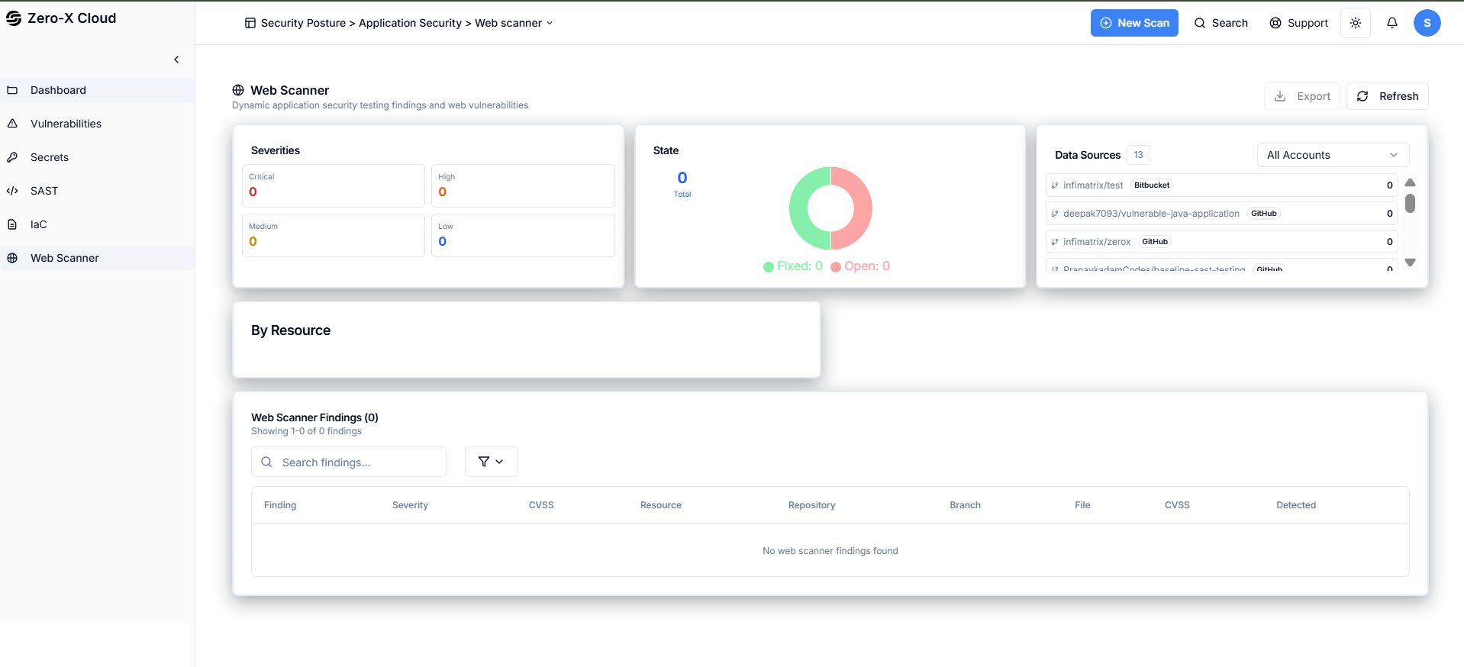The width and height of the screenshot is (1464, 667).
Task: Click the Low severity card
Action: tap(523, 235)
